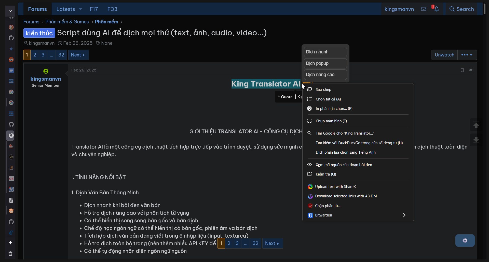
Task: Click the trash can icon in sidebar
Action: click(x=10, y=254)
